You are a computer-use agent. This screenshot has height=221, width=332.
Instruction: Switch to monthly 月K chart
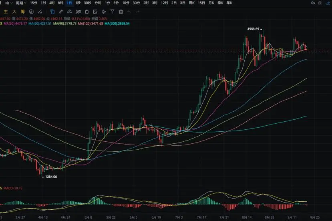click(211, 3)
